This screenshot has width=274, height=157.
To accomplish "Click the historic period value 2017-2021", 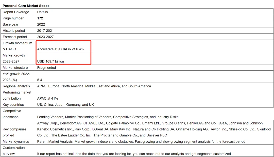I will click(x=45, y=31).
